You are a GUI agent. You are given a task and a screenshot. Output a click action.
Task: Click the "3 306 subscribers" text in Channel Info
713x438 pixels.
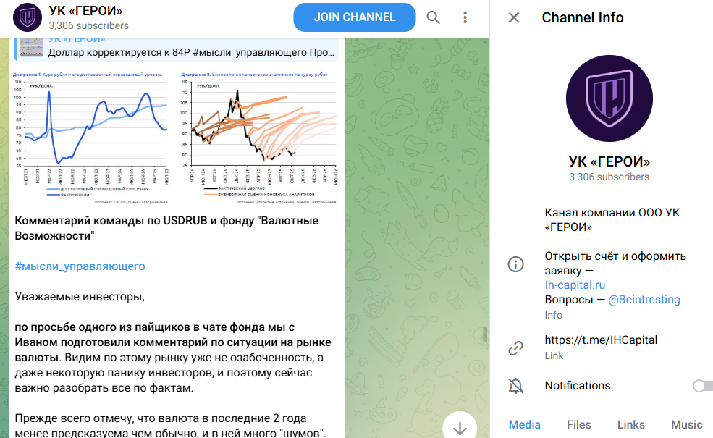(609, 177)
